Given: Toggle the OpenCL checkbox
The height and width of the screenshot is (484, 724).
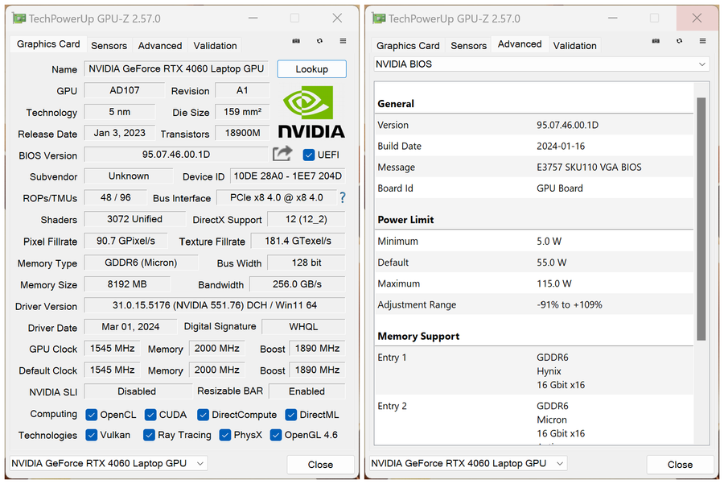Looking at the screenshot, I should coord(92,415).
